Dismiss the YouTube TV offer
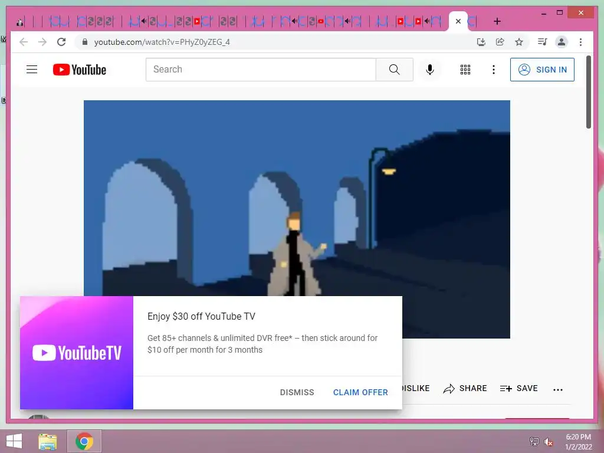This screenshot has height=453, width=604. (x=297, y=392)
